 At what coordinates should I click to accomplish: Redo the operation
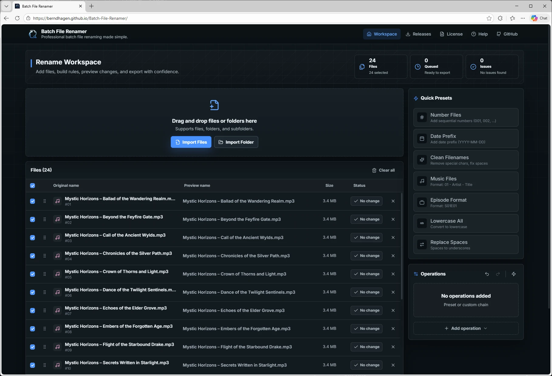[x=498, y=274]
